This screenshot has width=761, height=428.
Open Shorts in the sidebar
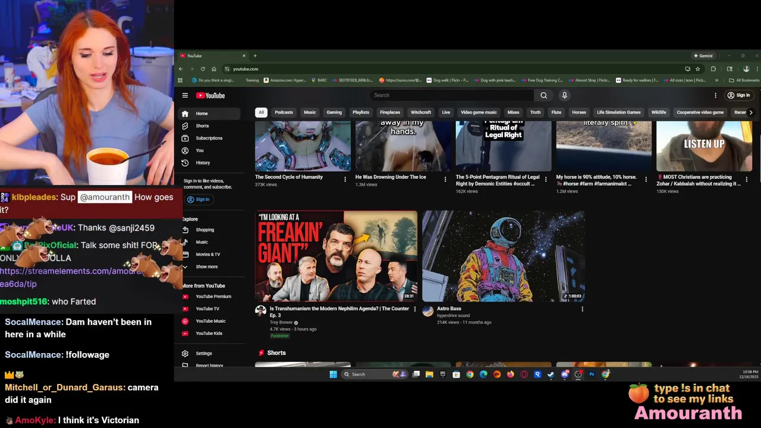210,126
